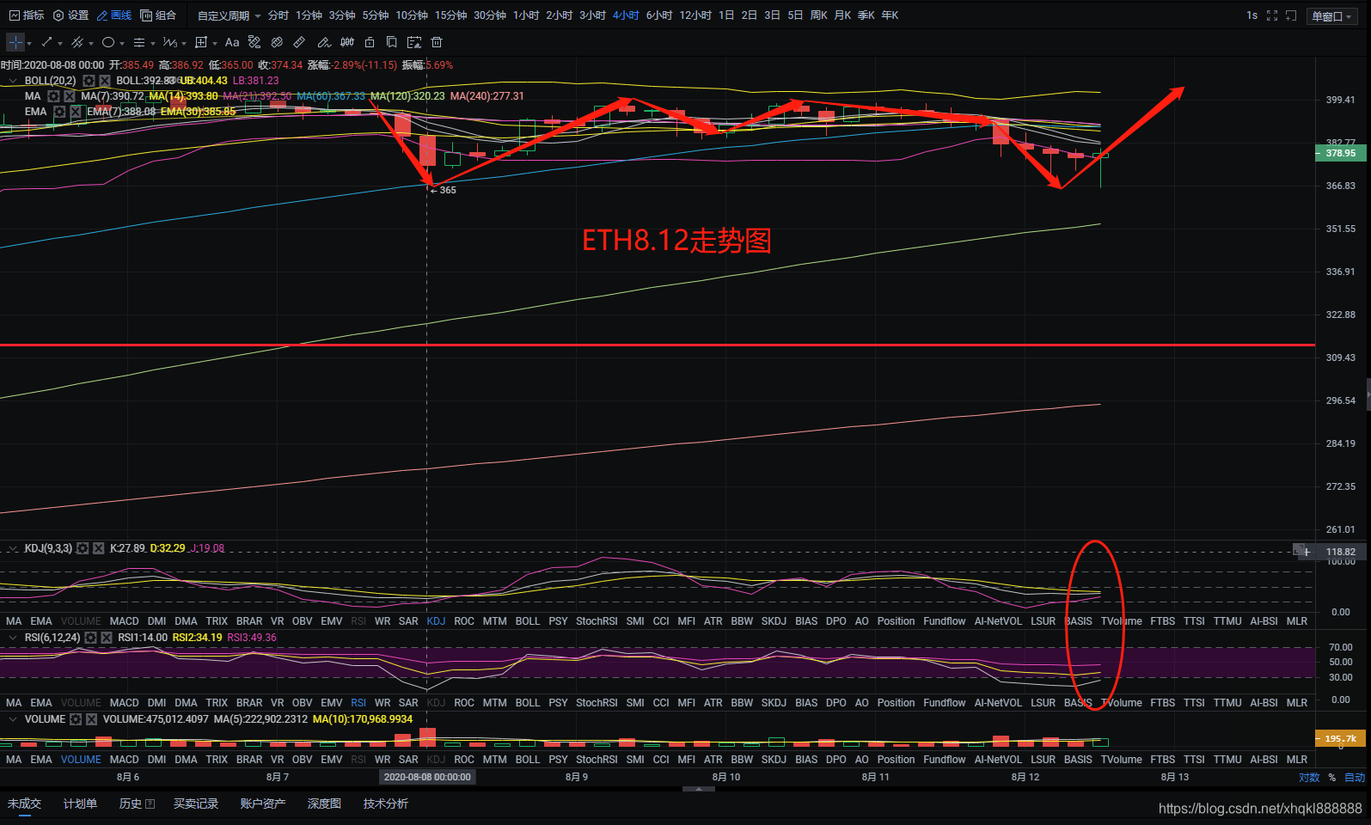Image resolution: width=1371 pixels, height=825 pixels.
Task: Select the brush pen drawing tool
Action: pyautogui.click(x=324, y=42)
